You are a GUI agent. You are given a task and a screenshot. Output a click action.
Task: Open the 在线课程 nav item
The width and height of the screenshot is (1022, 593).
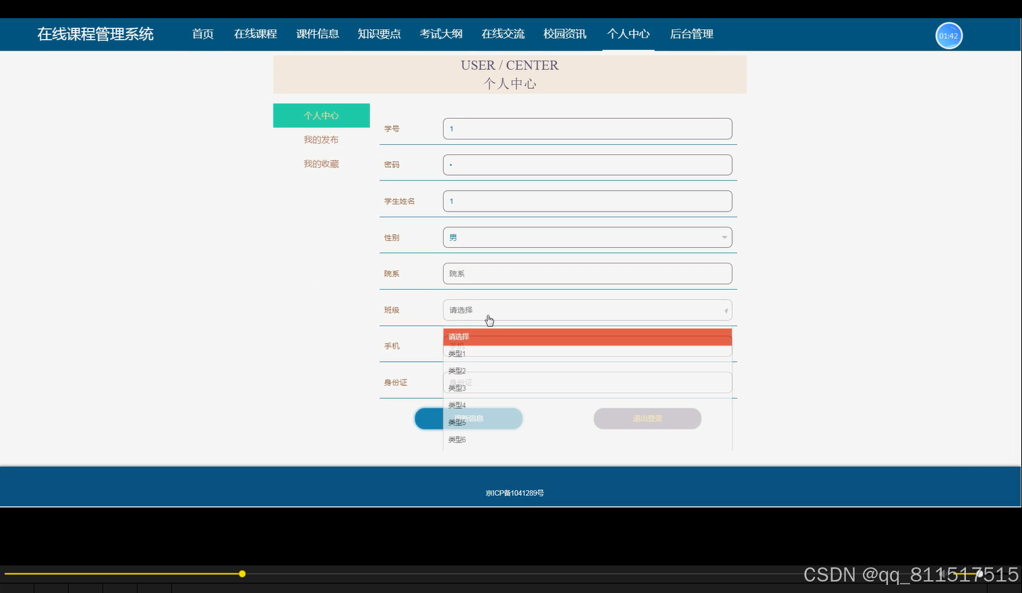tap(255, 34)
